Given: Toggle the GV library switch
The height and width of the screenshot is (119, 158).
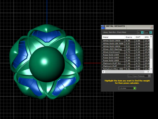Looking at the screenshot, I should 140,32.
